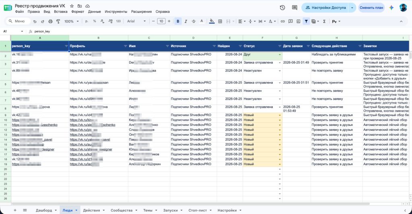Format selection as percent
Screen dimensions: 412x214
click(x=94, y=21)
